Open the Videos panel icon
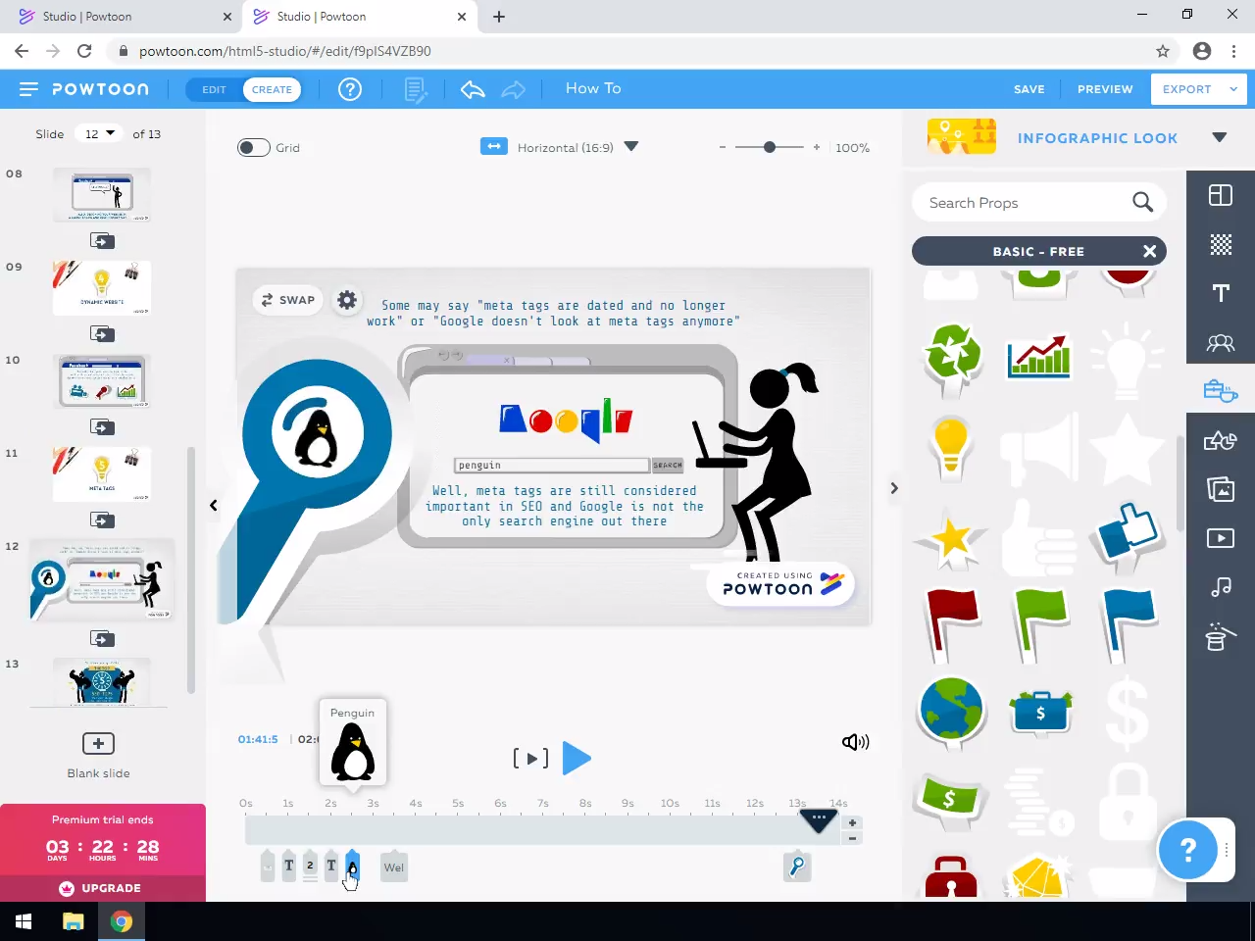Image resolution: width=1255 pixels, height=941 pixels. click(x=1221, y=537)
